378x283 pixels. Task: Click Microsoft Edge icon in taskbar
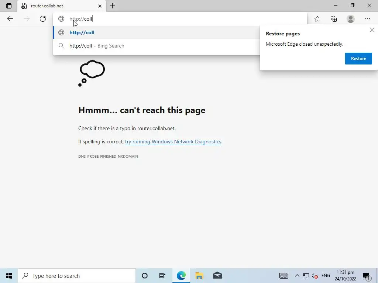tap(181, 276)
